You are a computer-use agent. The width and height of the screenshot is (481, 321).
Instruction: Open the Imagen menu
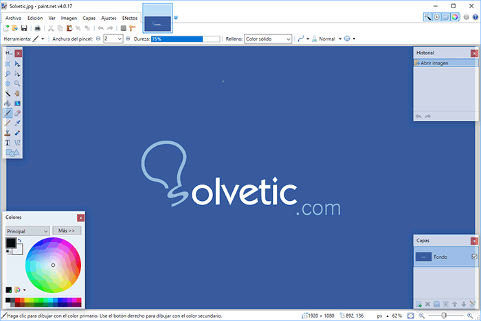coord(69,18)
